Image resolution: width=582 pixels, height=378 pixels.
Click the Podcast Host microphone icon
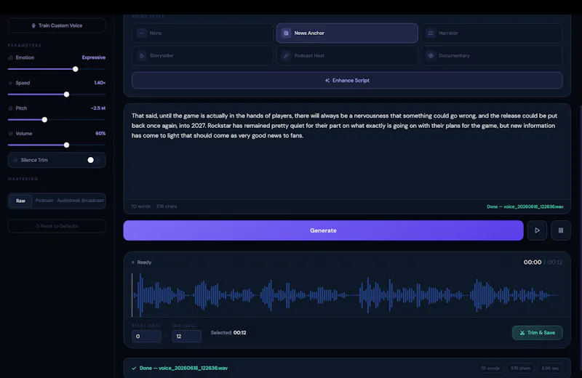point(286,56)
